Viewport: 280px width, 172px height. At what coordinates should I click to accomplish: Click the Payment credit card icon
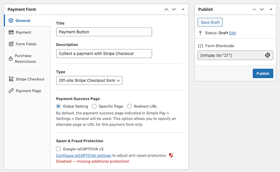(11, 32)
